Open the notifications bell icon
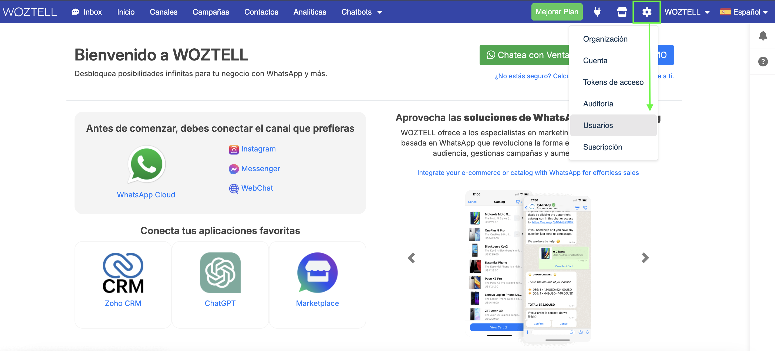Viewport: 775px width, 351px height. point(763,36)
